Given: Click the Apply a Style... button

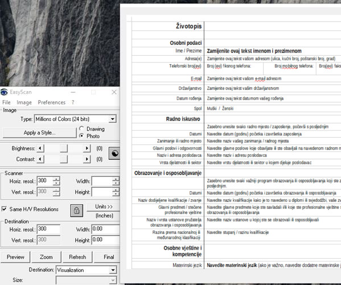Looking at the screenshot, I should (40, 133).
